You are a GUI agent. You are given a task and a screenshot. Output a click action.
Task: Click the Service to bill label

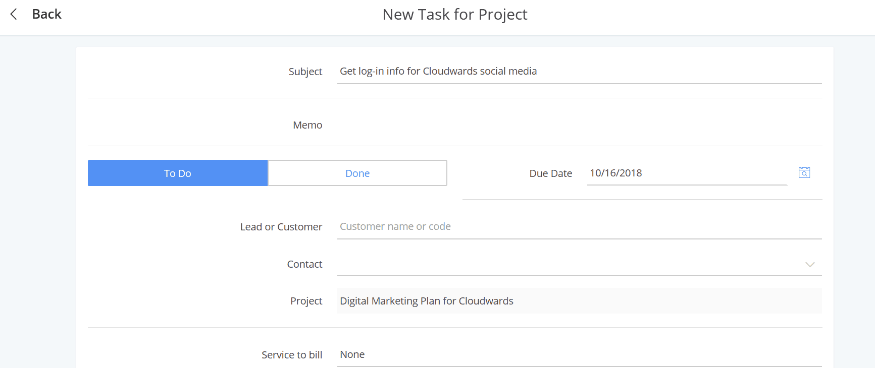(x=292, y=355)
